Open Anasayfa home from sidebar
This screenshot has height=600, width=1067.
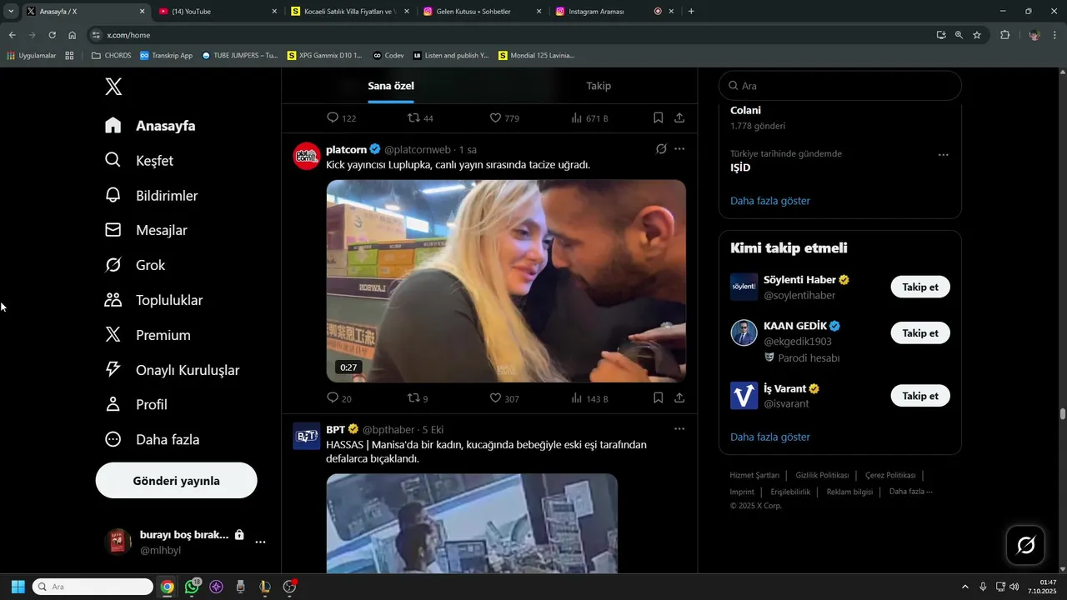coord(150,126)
